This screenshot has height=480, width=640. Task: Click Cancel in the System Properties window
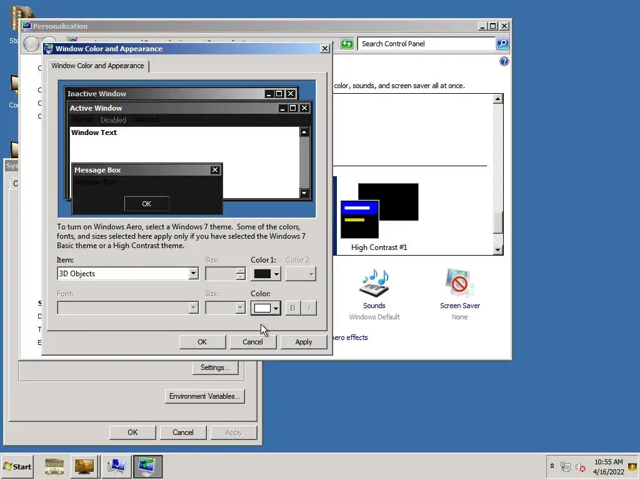pyautogui.click(x=183, y=432)
